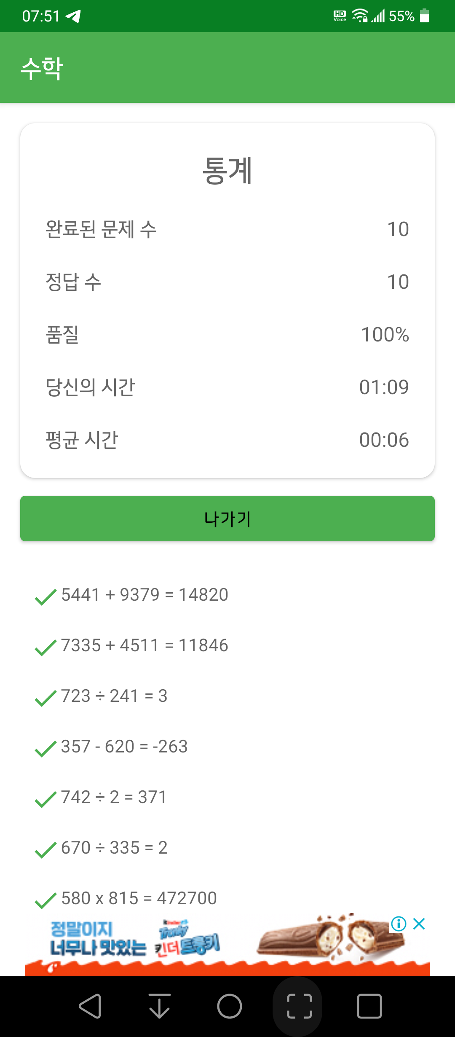
Task: Tap the 나가기 exit button
Action: 227,518
